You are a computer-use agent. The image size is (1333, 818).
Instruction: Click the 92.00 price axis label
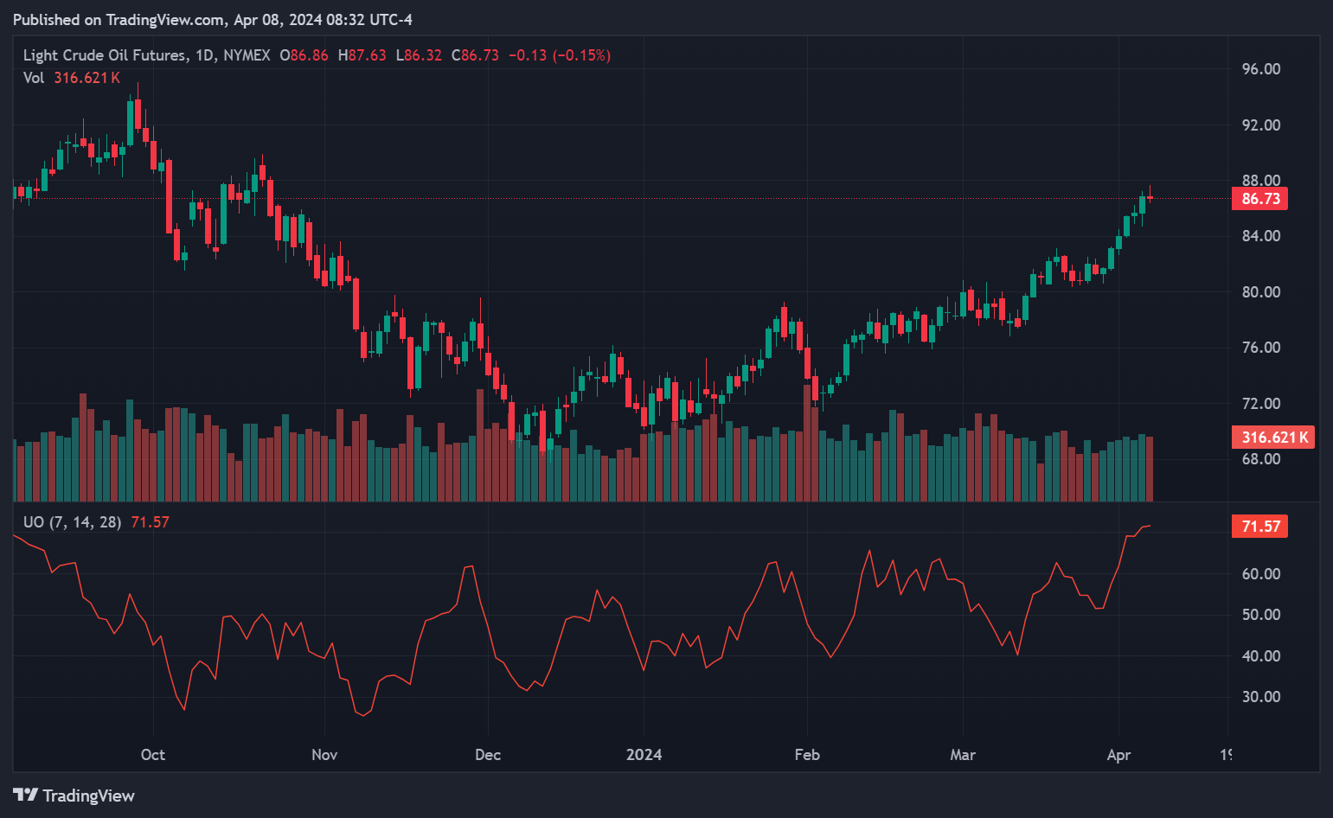point(1261,125)
